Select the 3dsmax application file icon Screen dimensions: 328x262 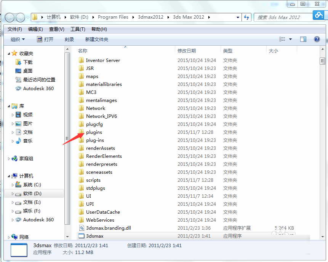click(x=81, y=236)
